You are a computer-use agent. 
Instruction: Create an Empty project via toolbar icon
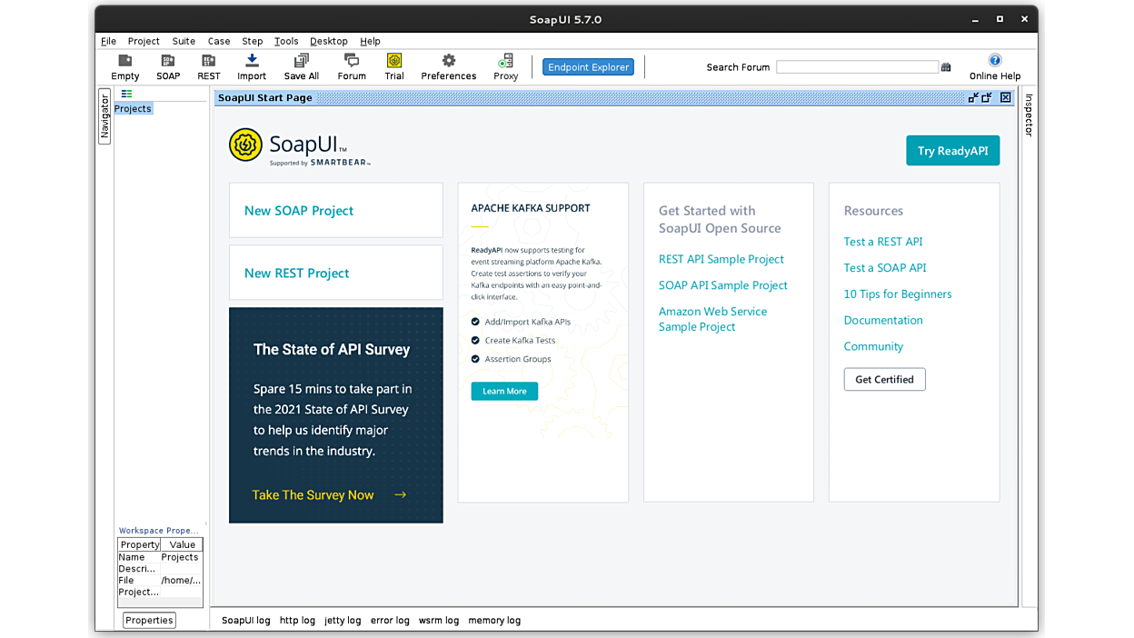click(x=124, y=66)
